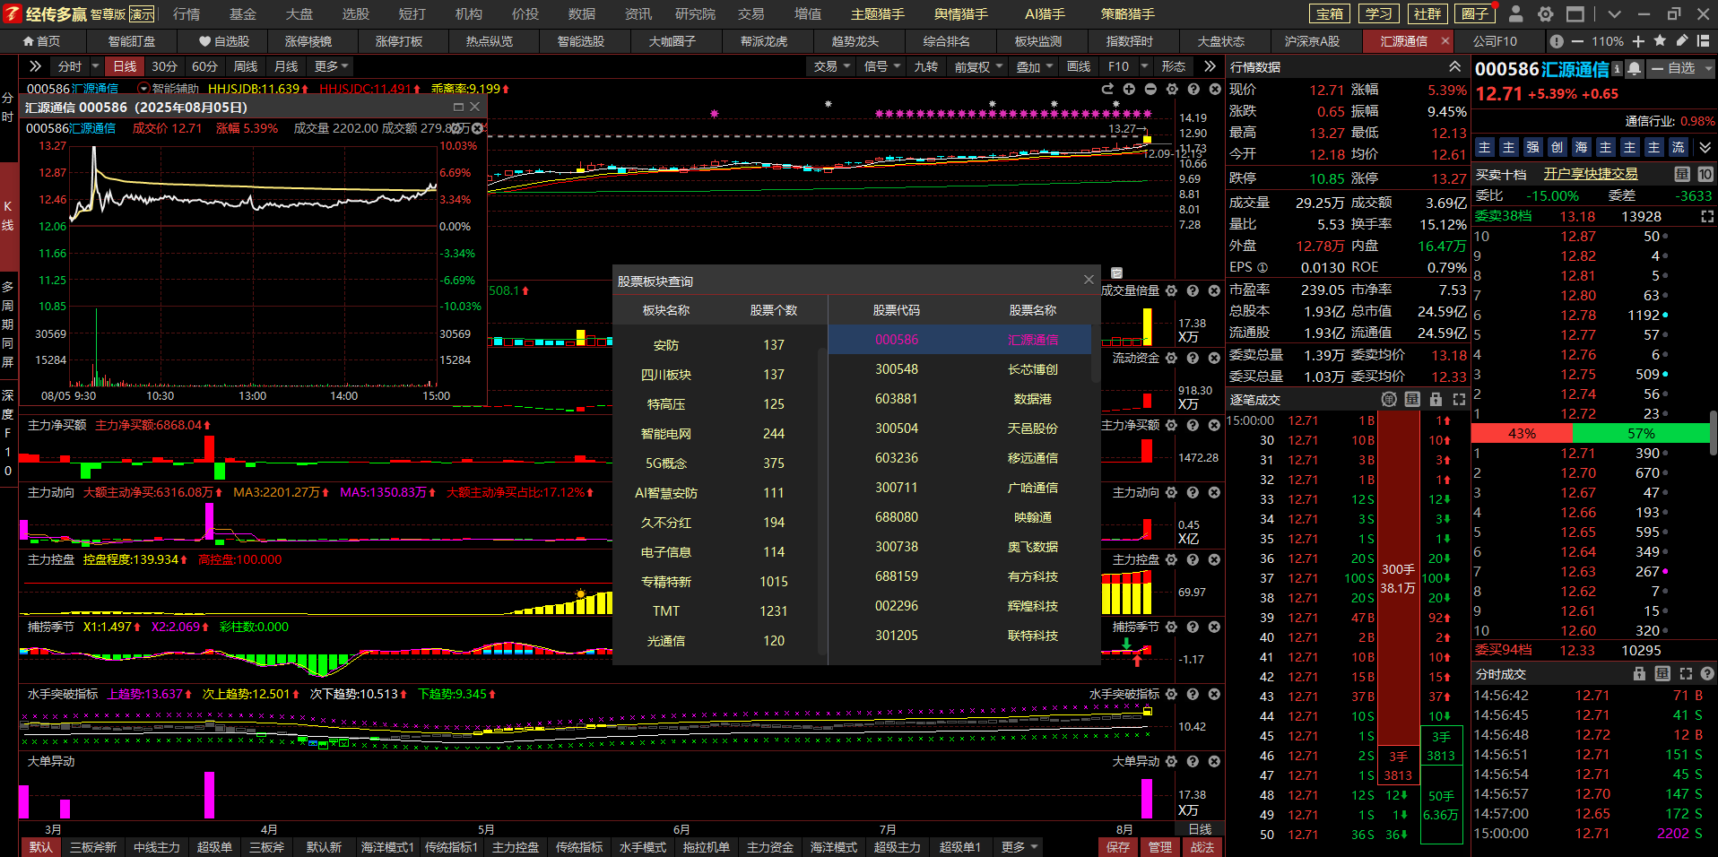
Task: Click the 开户享快捷交易 link
Action: click(x=1590, y=174)
